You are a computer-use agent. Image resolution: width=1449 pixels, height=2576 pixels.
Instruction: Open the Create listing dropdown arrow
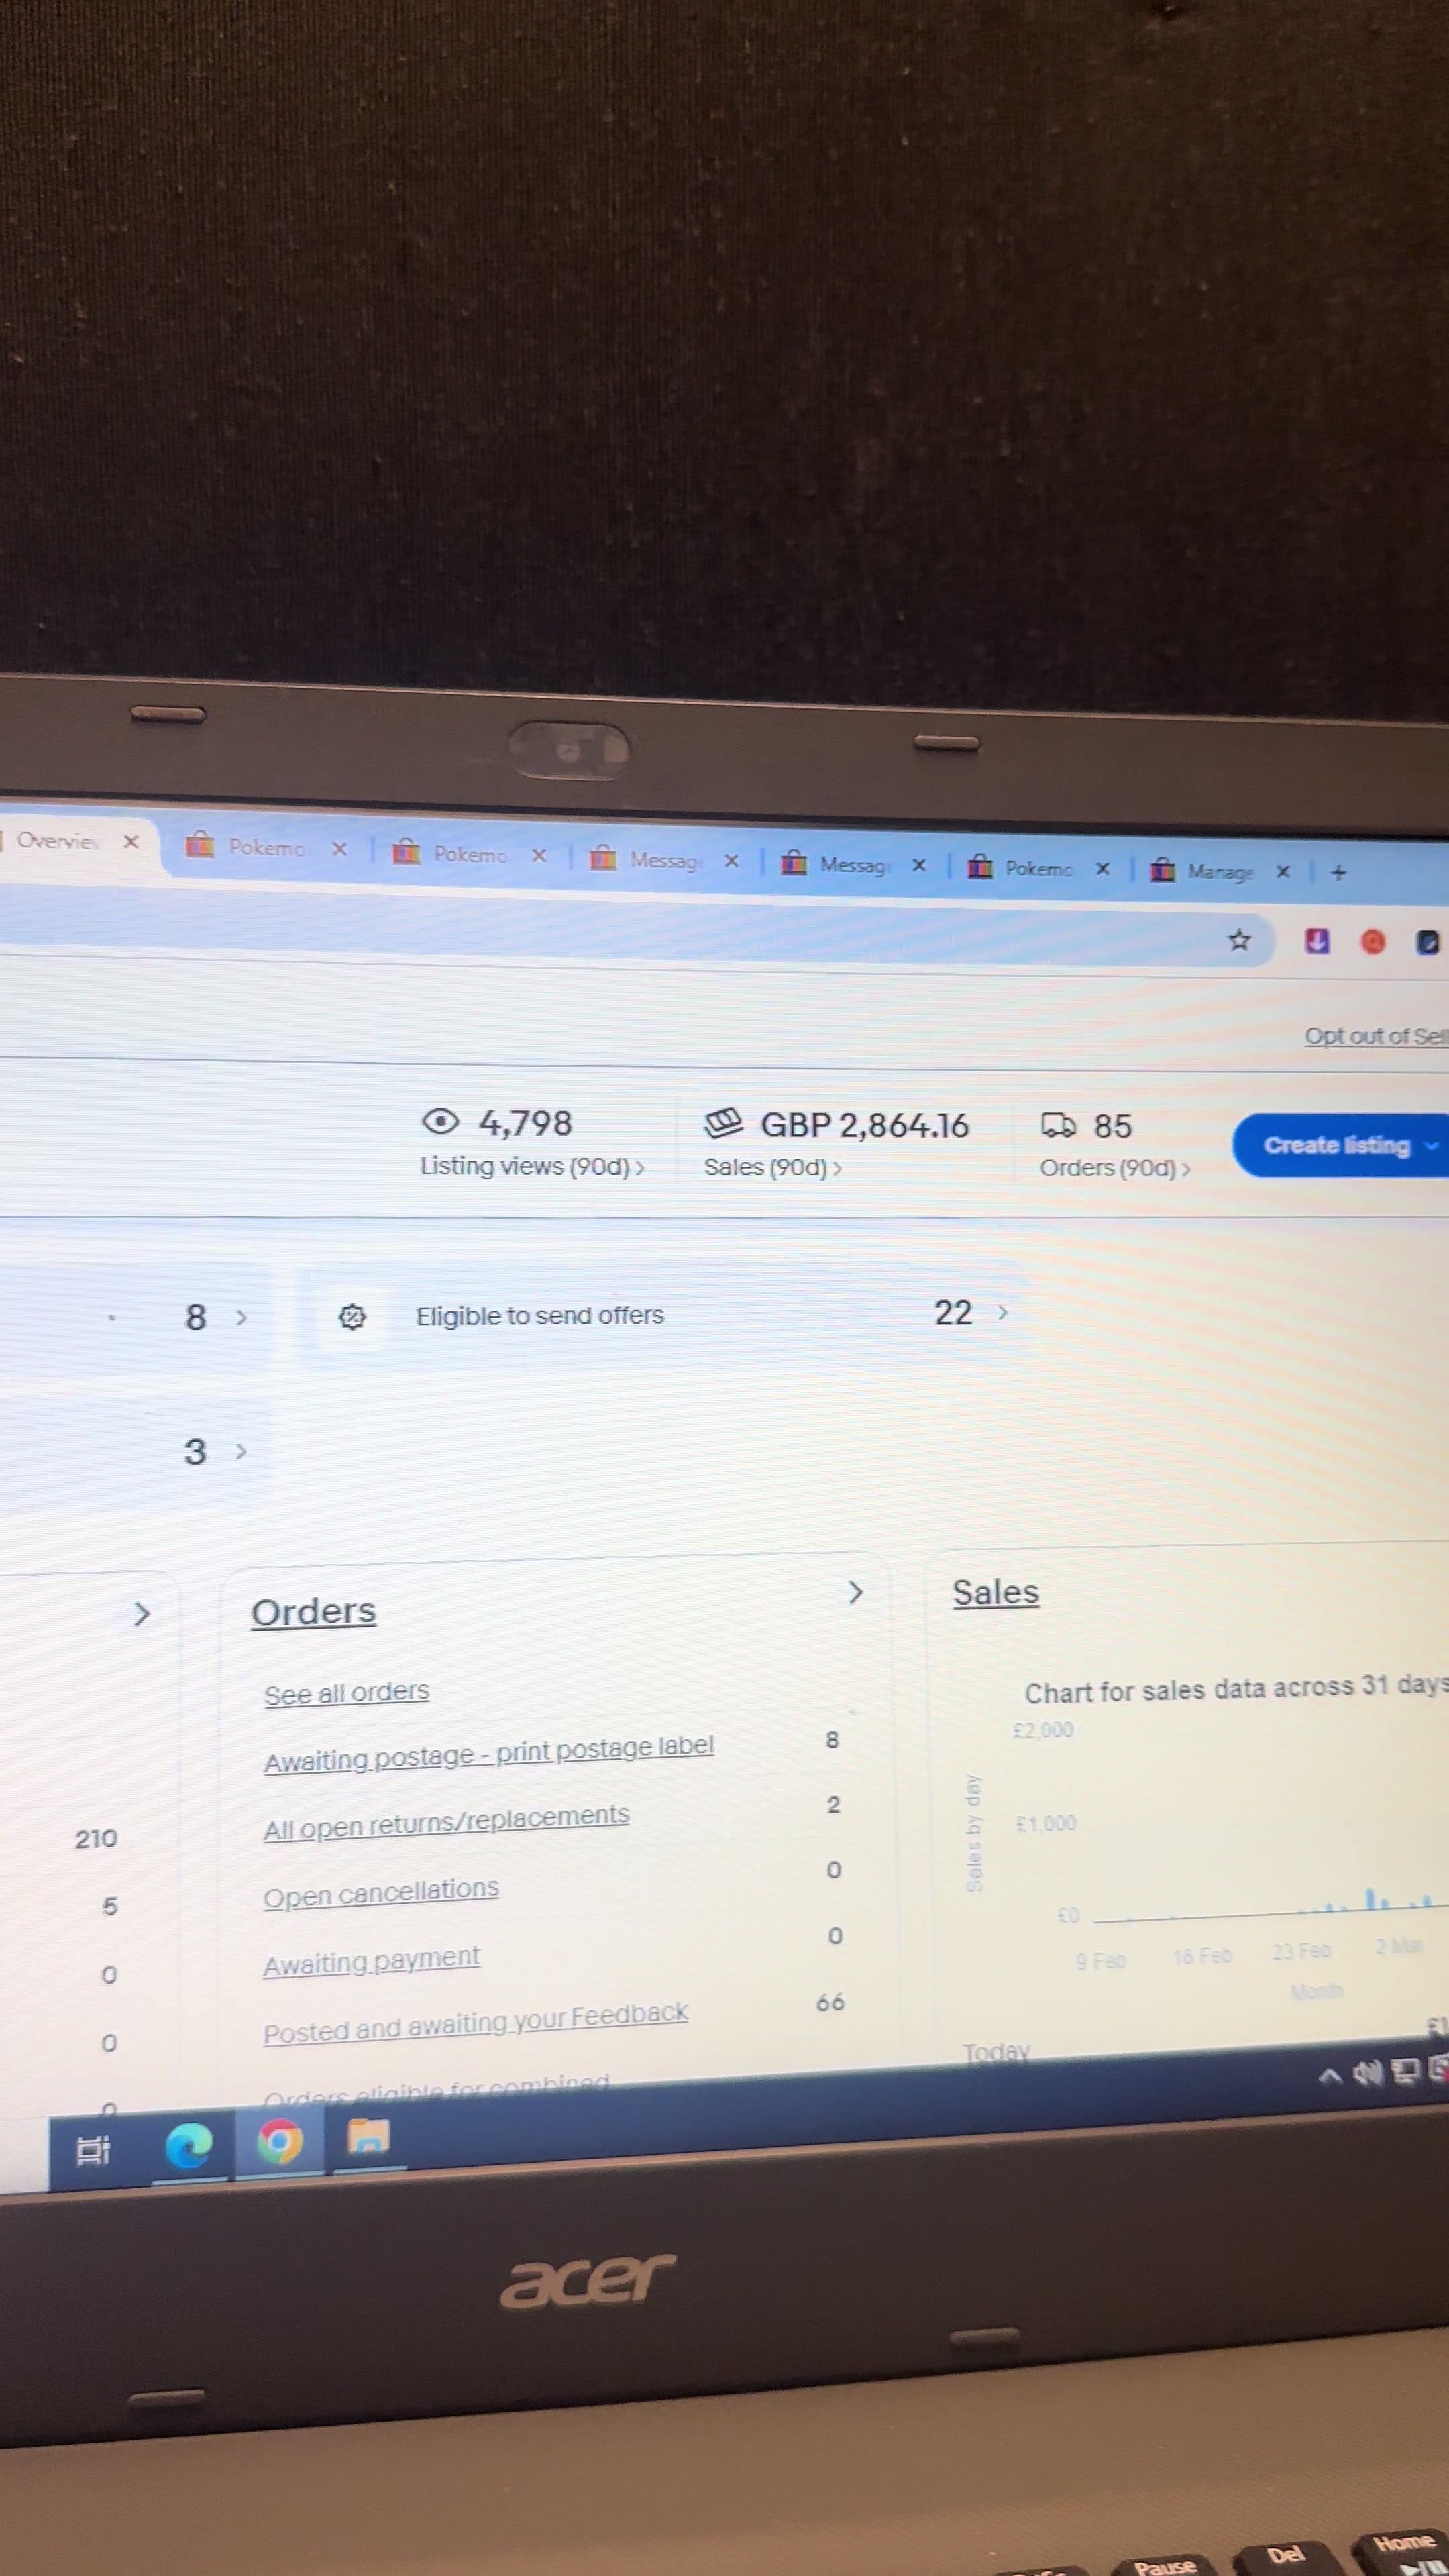point(1431,1146)
